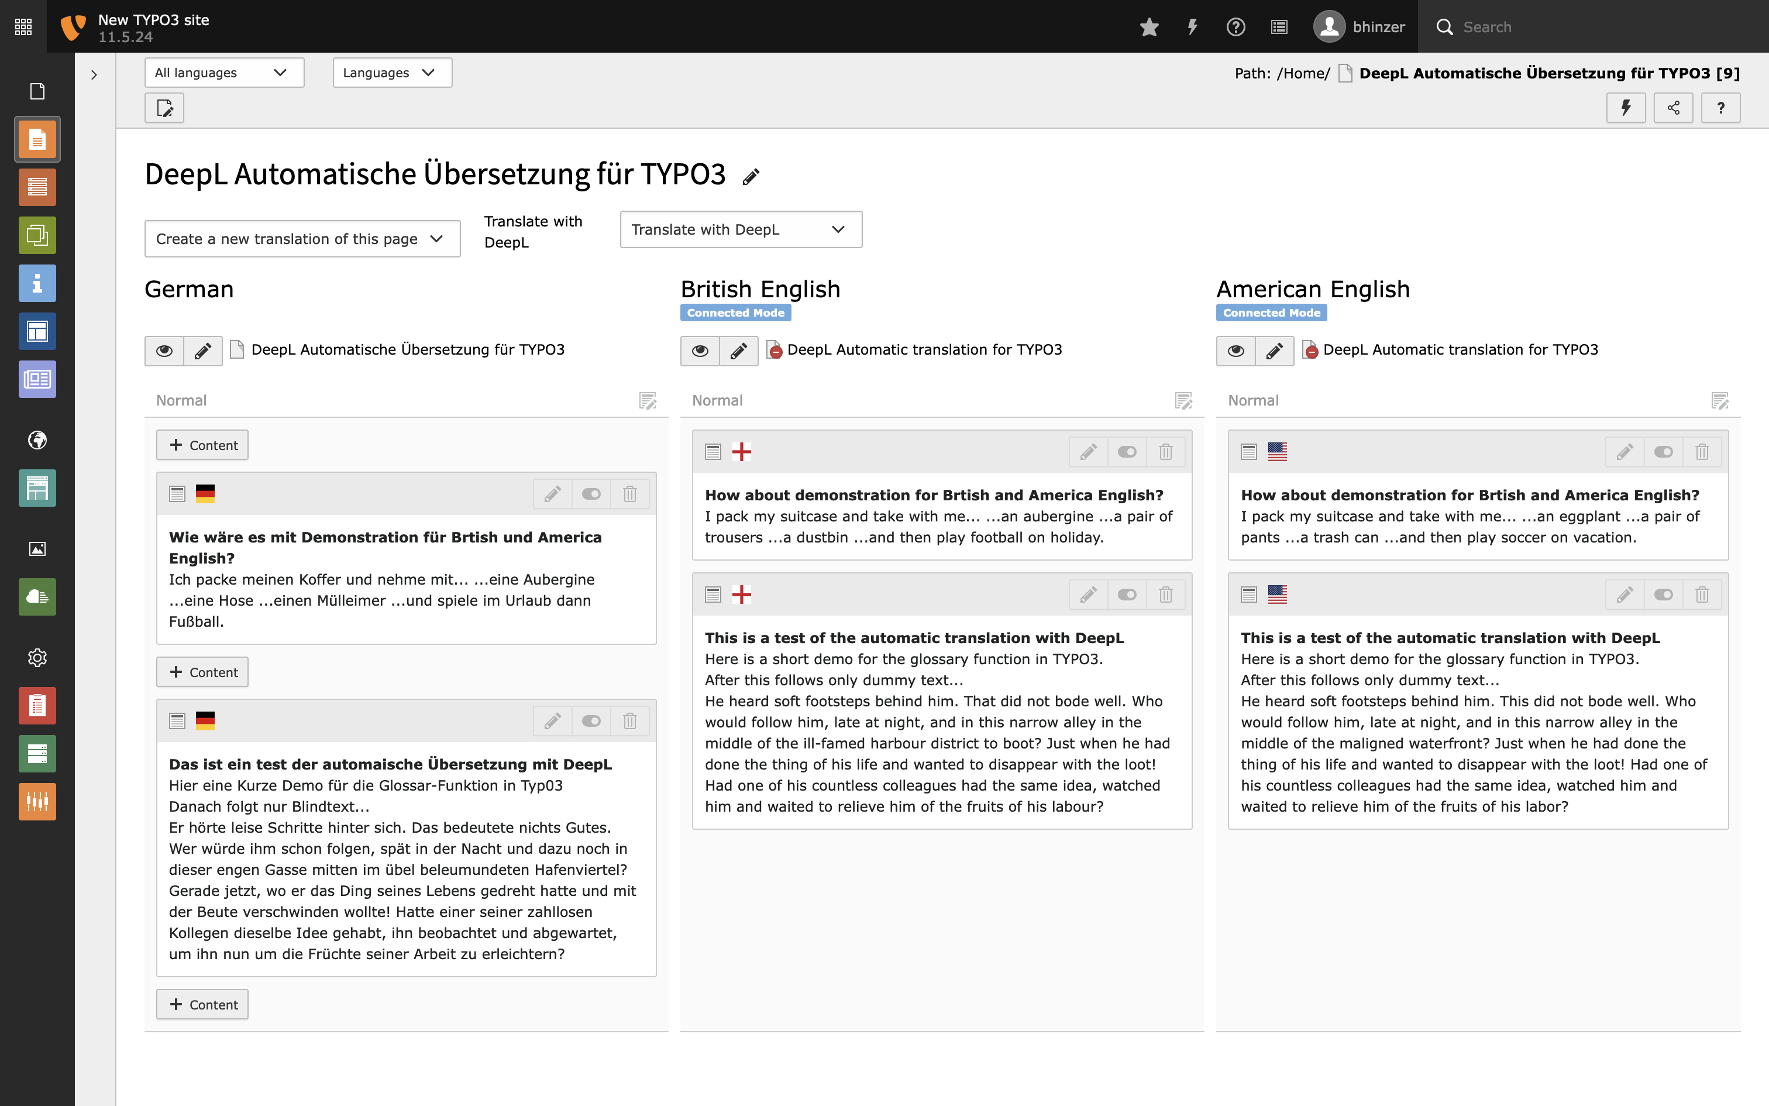
Task: Toggle visibility of the German test content element
Action: coord(591,720)
